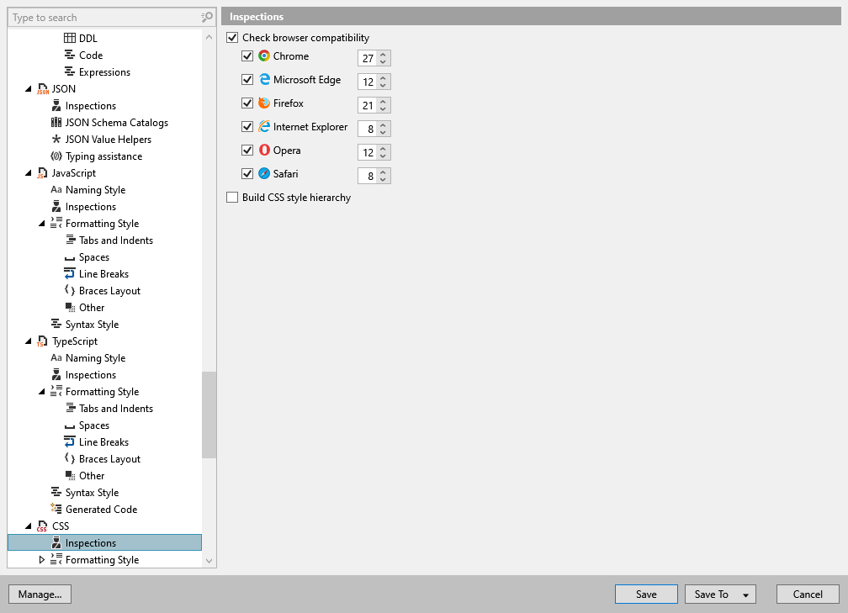Click the TypeScript file icon in tree
848x613 pixels.
click(x=43, y=341)
